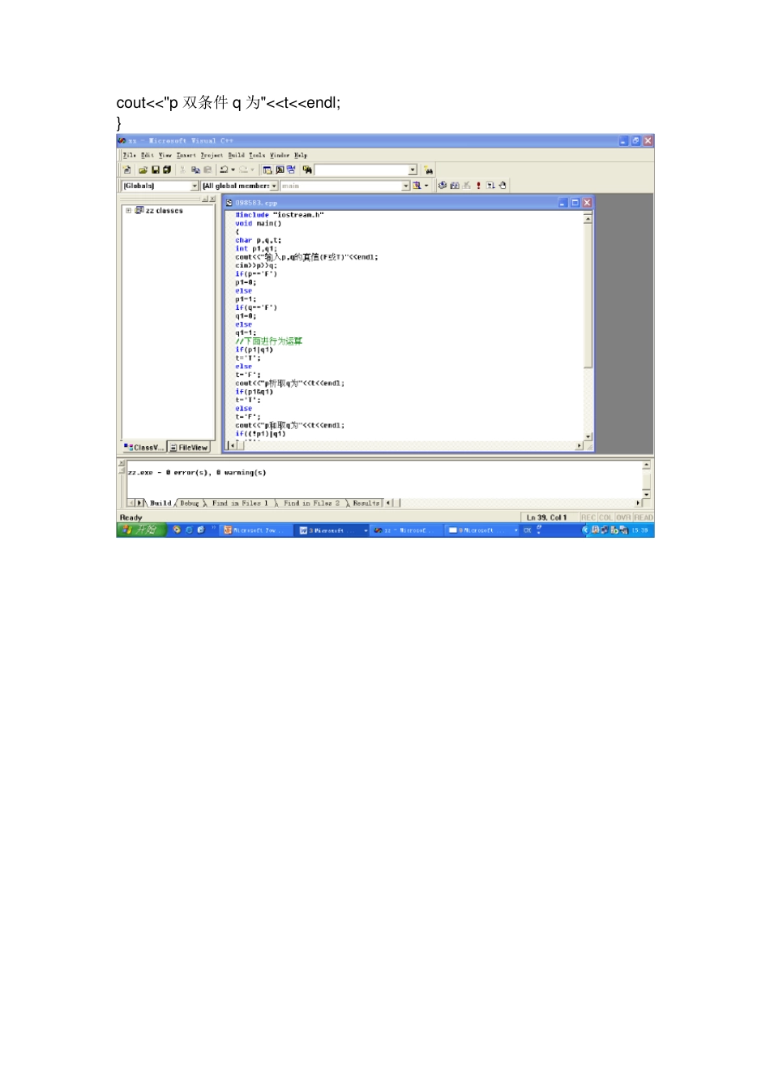Select the Find in Files 1 tab

tap(240, 503)
